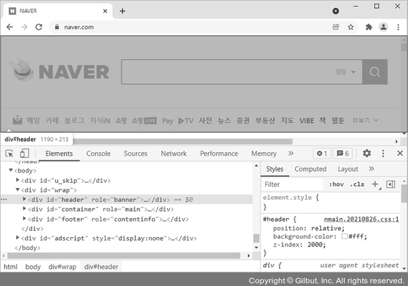The width and height of the screenshot is (408, 286).
Task: Collapse the div id="wrap" node
Action: 18,190
